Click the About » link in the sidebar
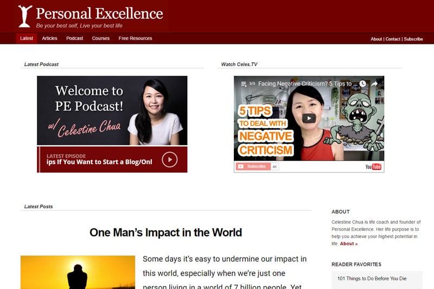Screen dimensions: 434x289 (349, 243)
